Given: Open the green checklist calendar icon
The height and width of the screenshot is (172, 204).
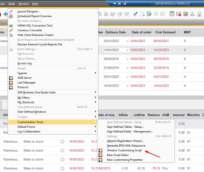Looking at the screenshot, I should (172, 14).
